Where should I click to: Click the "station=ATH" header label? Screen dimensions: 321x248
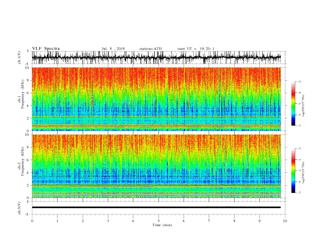[x=150, y=49]
